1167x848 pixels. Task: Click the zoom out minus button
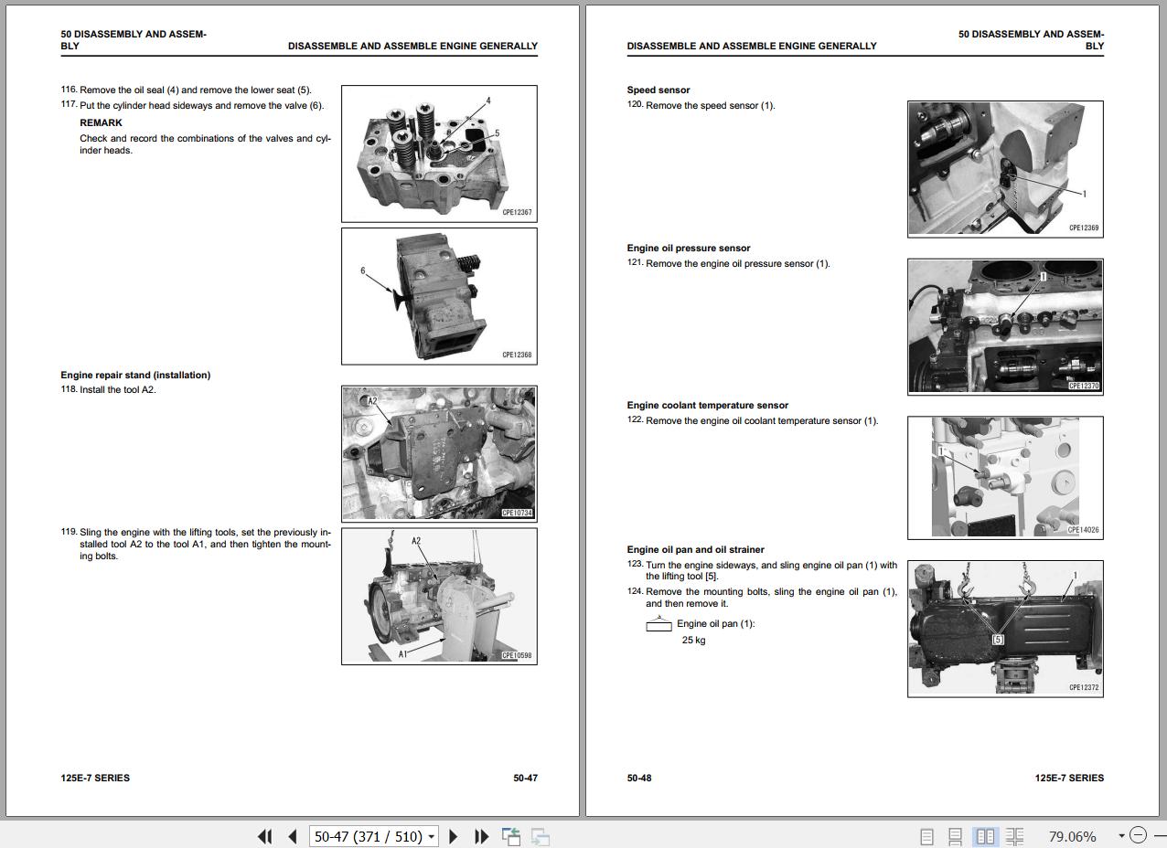point(1138,835)
